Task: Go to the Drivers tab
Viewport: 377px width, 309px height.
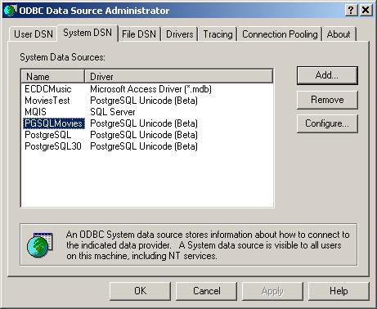Action: (180, 34)
